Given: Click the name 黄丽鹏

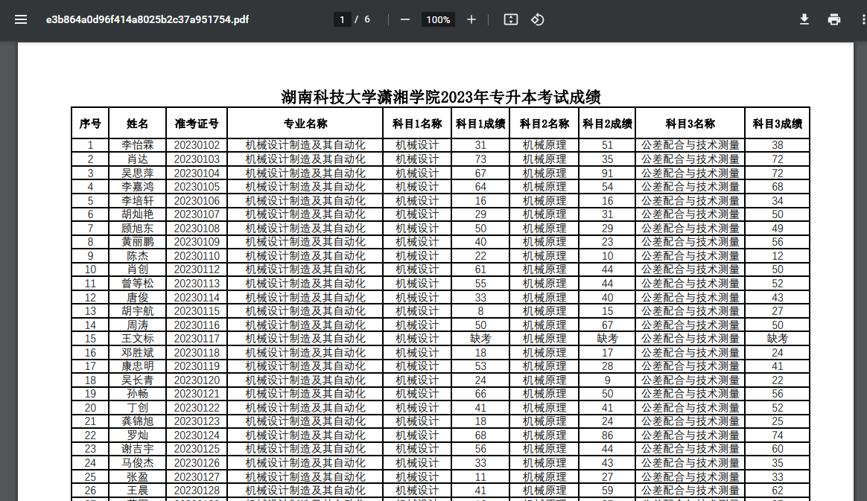Looking at the screenshot, I should (138, 242).
